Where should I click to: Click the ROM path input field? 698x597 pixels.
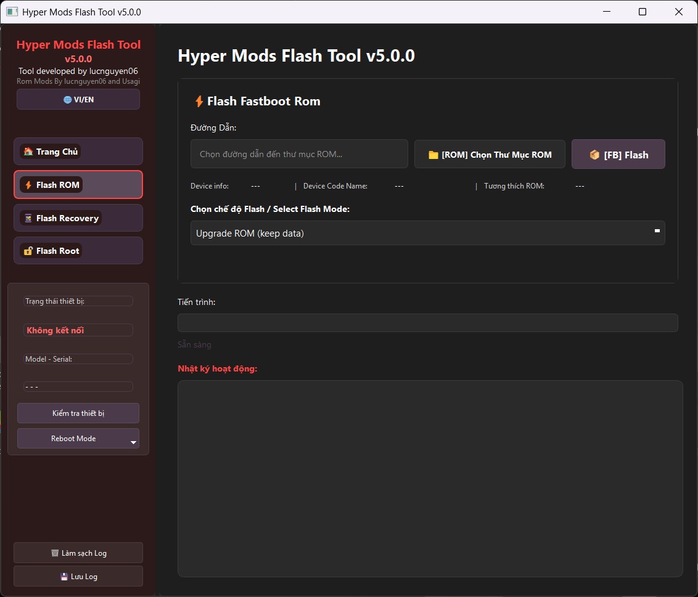(298, 154)
